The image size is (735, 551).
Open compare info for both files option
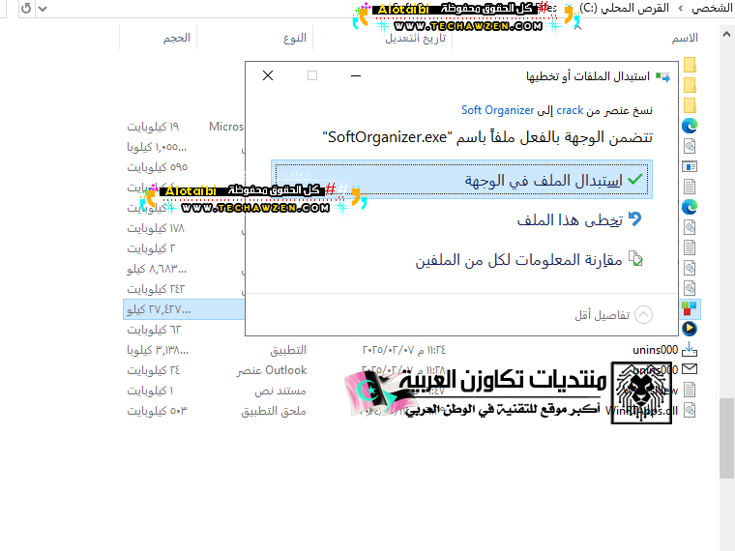click(x=529, y=259)
